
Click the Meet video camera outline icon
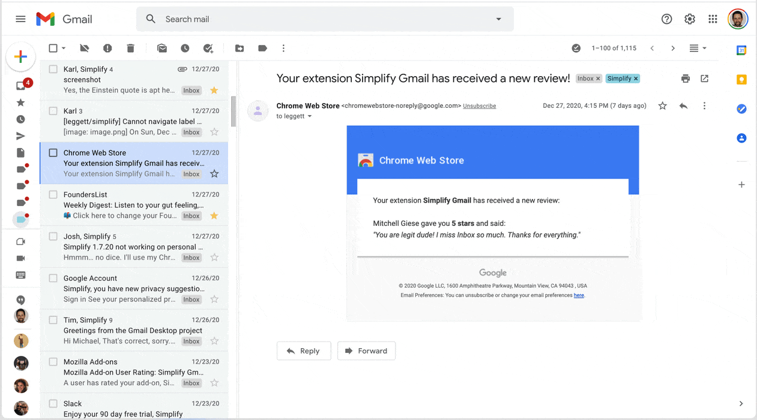click(20, 241)
